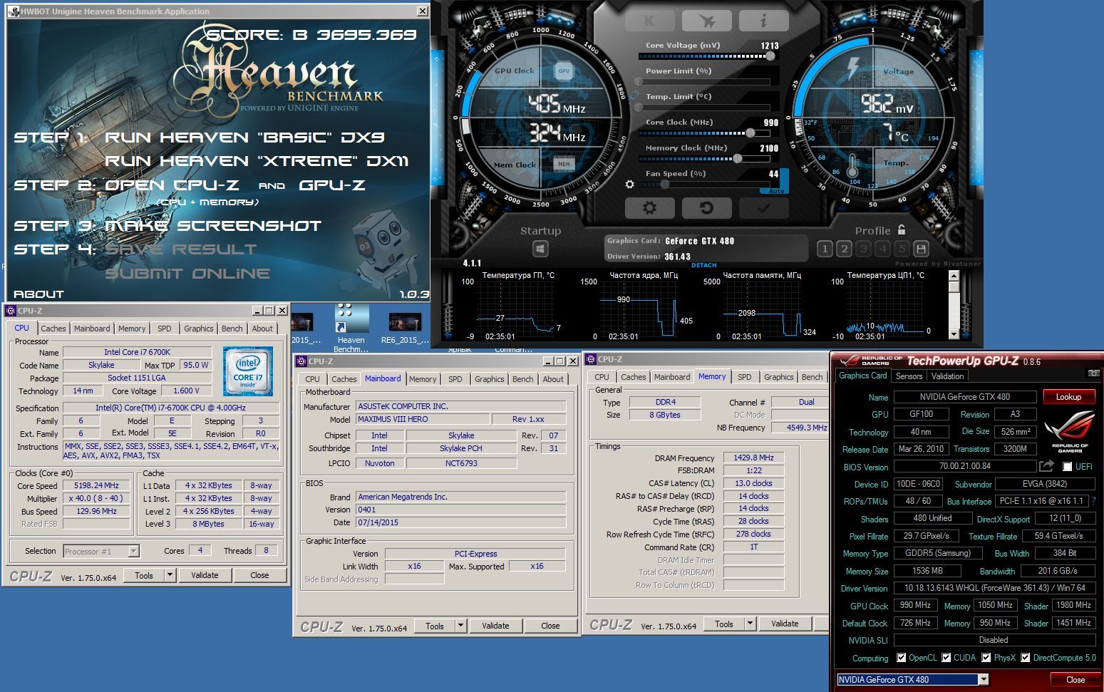Select the RE6_2015 desktop icon
Image resolution: width=1104 pixels, height=692 pixels.
(x=405, y=322)
